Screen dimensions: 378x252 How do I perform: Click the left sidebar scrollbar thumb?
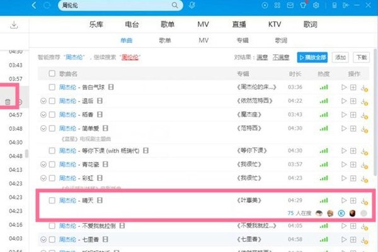26,154
